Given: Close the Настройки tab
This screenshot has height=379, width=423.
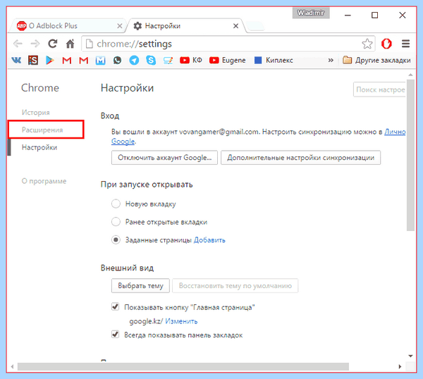Looking at the screenshot, I should 235,26.
